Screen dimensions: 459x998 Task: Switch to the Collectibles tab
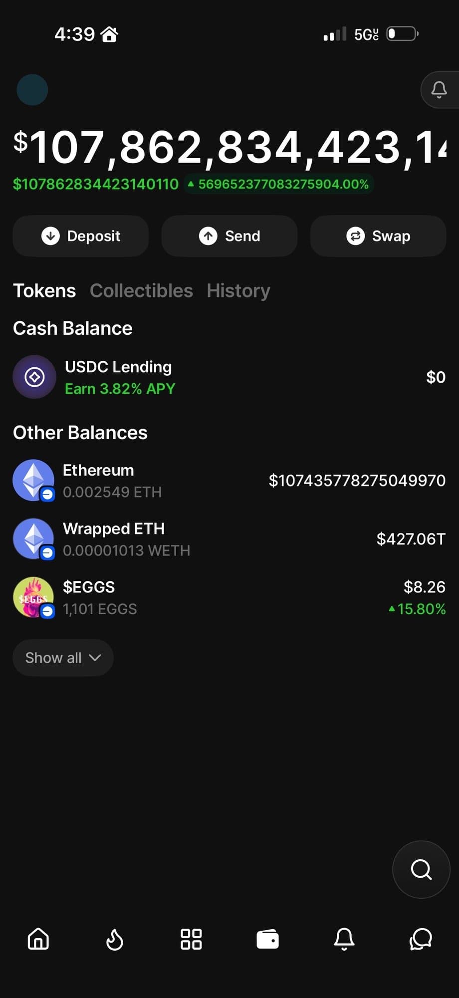coord(141,290)
